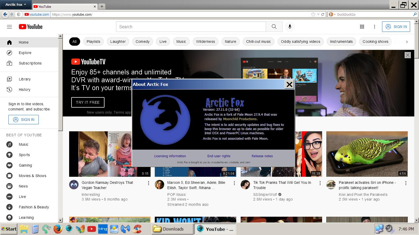
Task: Open History in sidebar
Action: coord(29,90)
